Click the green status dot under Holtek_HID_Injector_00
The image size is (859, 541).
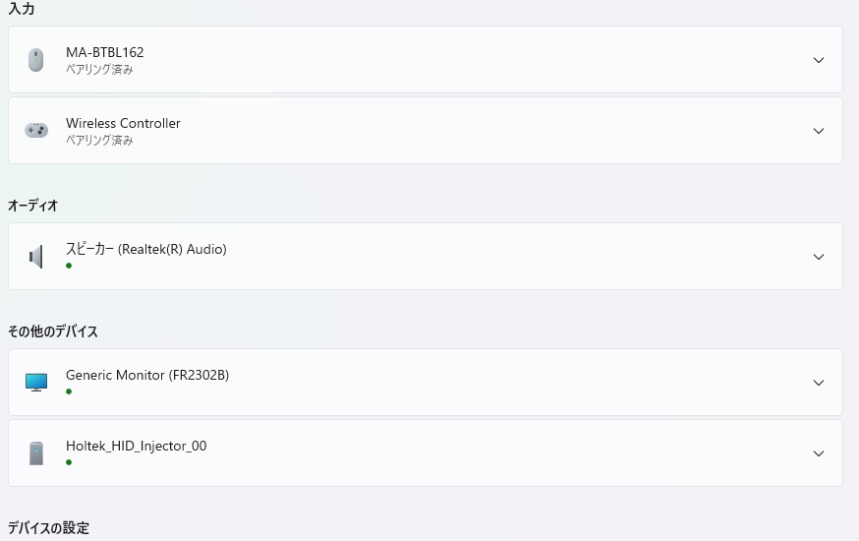pos(69,462)
